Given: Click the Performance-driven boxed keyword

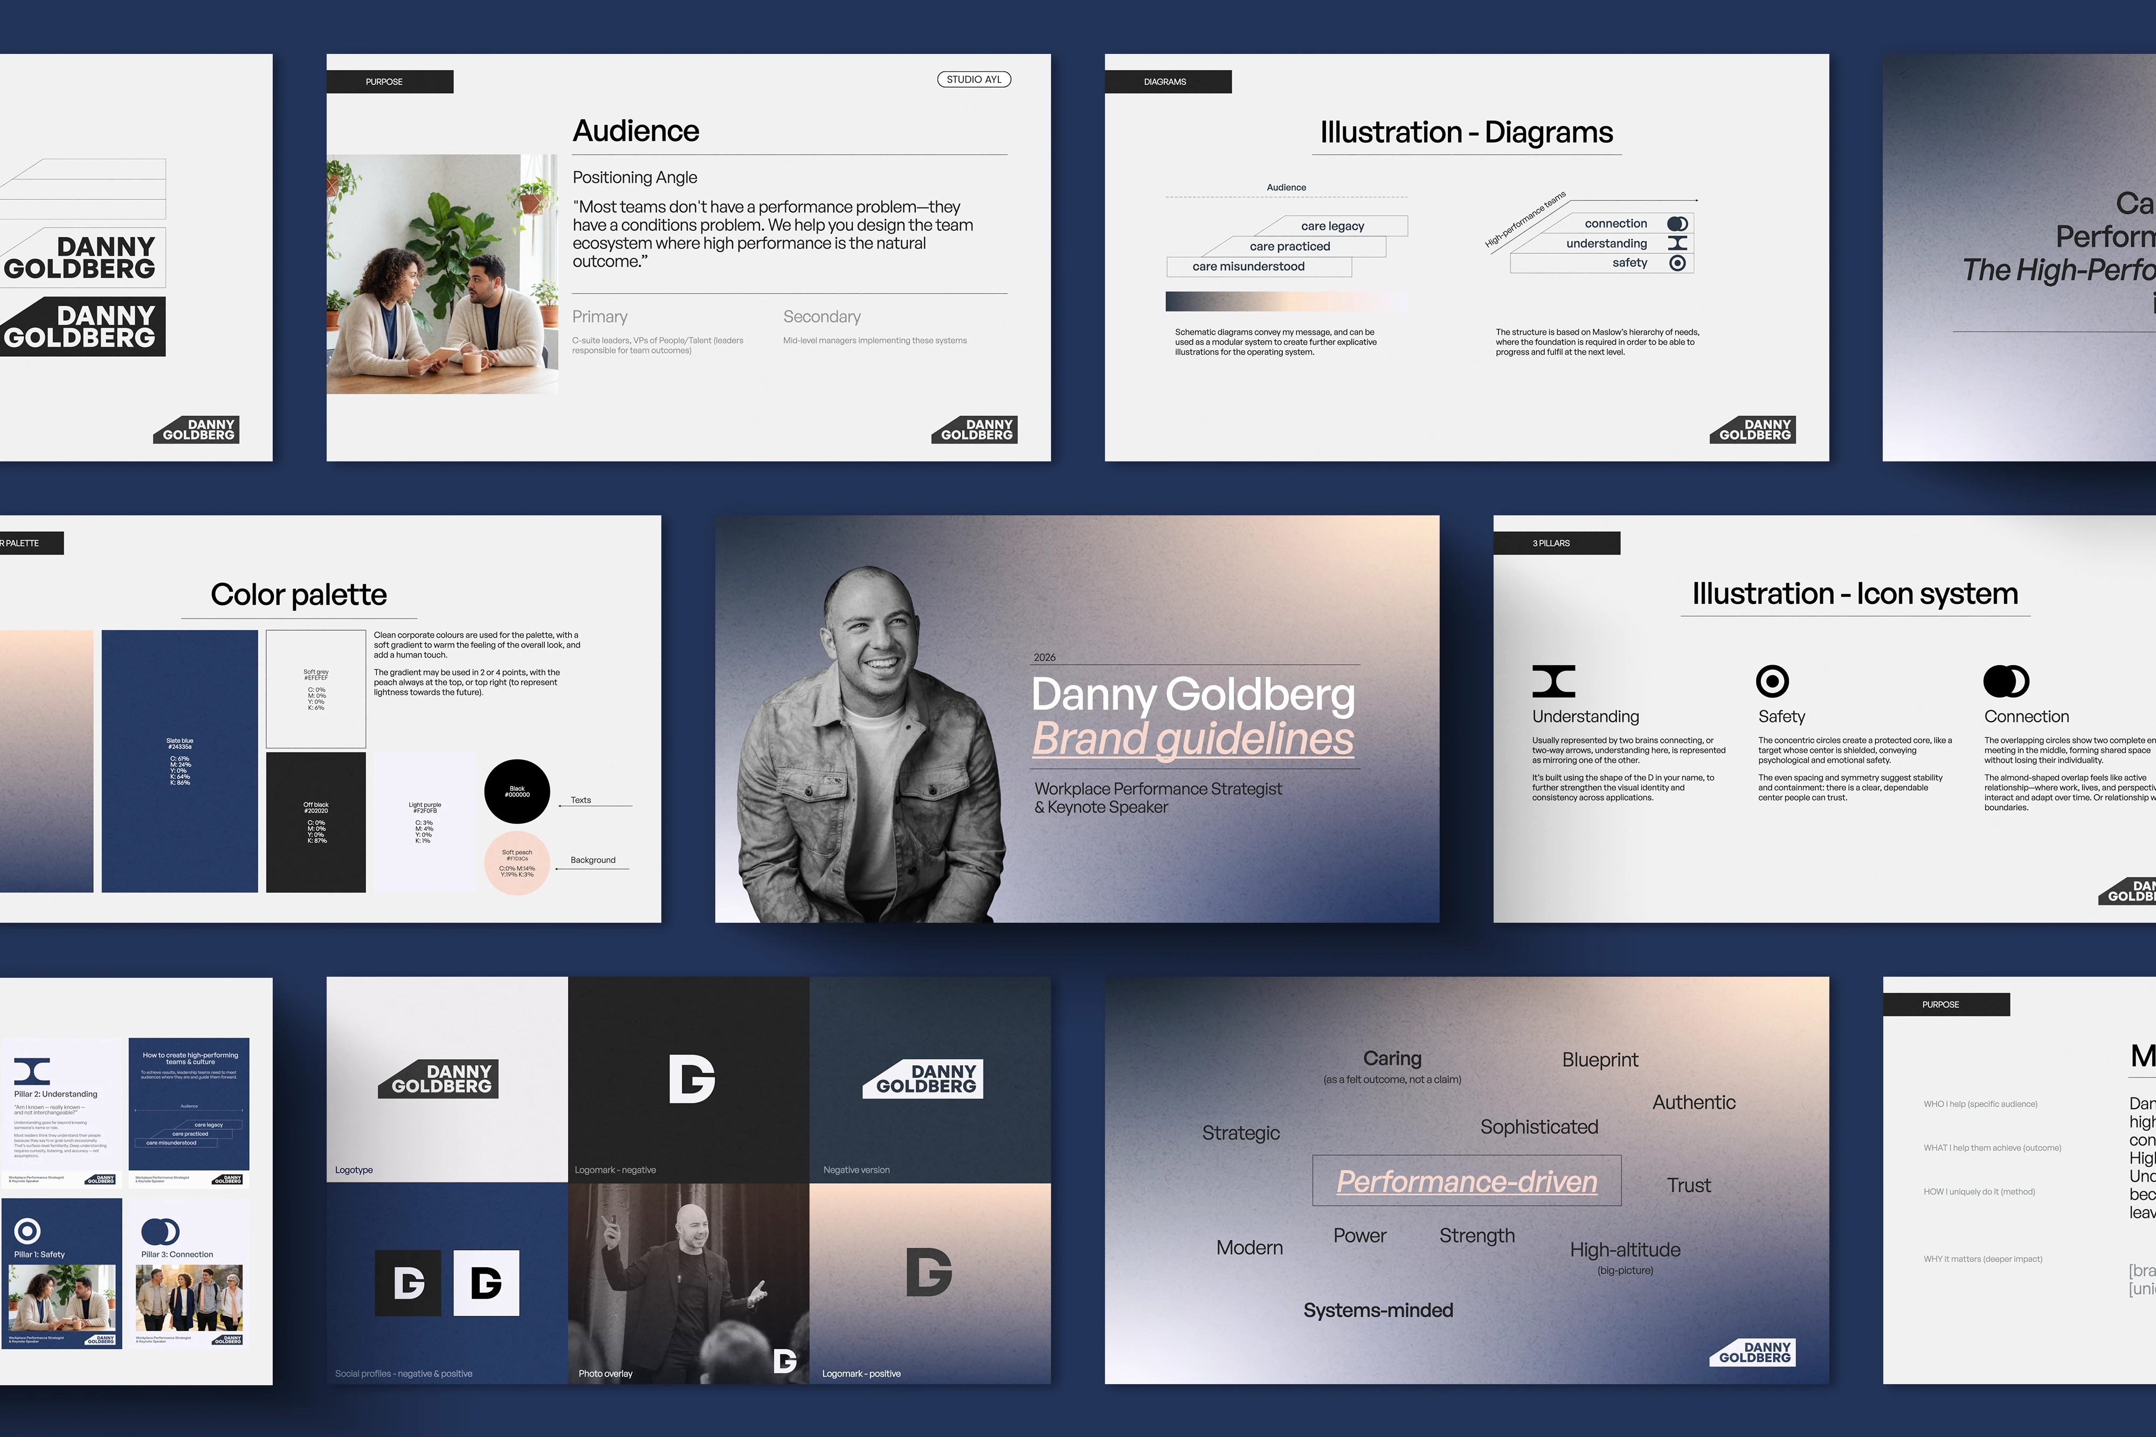Looking at the screenshot, I should pos(1466,1180).
